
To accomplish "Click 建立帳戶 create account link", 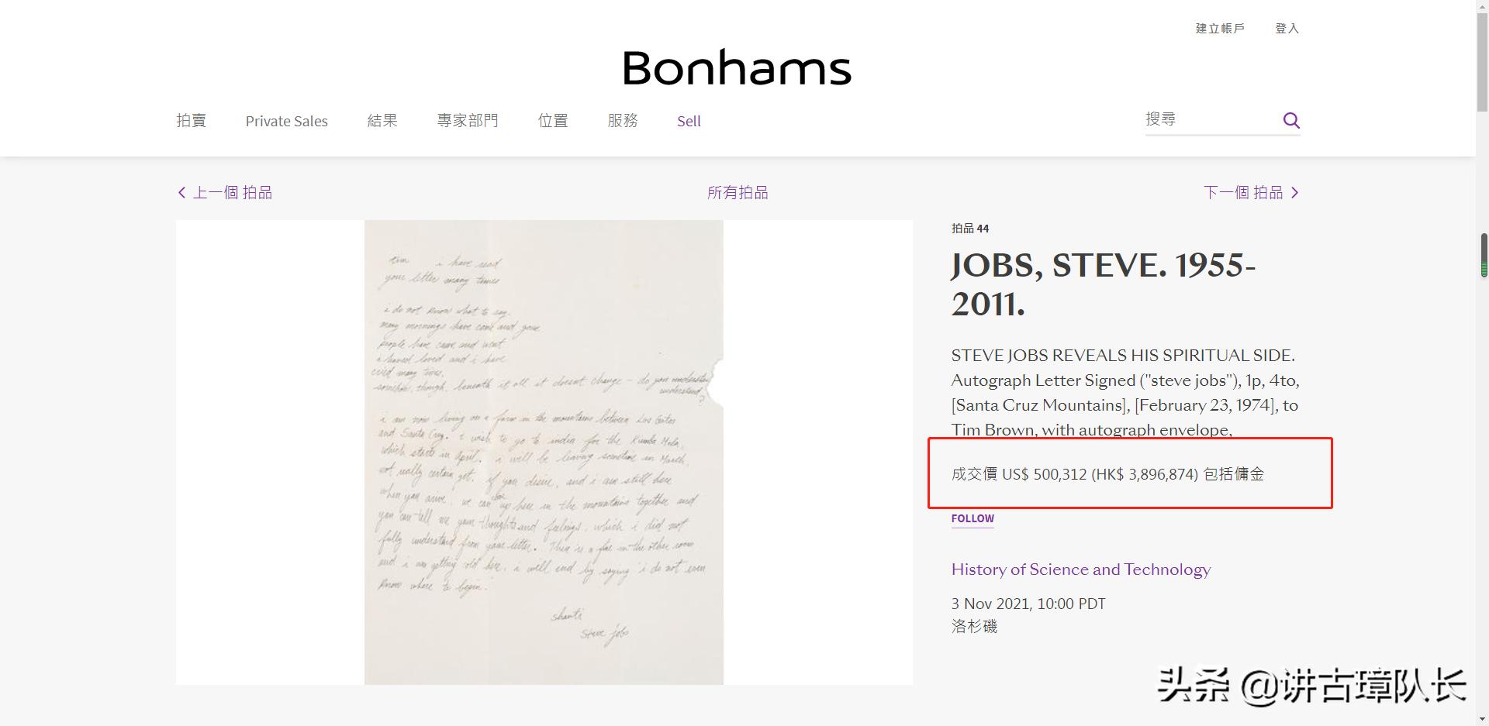I will coord(1220,29).
